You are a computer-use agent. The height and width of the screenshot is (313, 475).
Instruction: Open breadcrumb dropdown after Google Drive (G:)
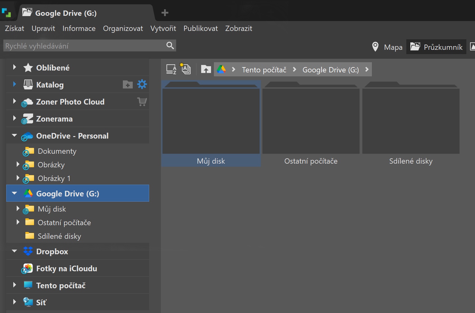367,69
